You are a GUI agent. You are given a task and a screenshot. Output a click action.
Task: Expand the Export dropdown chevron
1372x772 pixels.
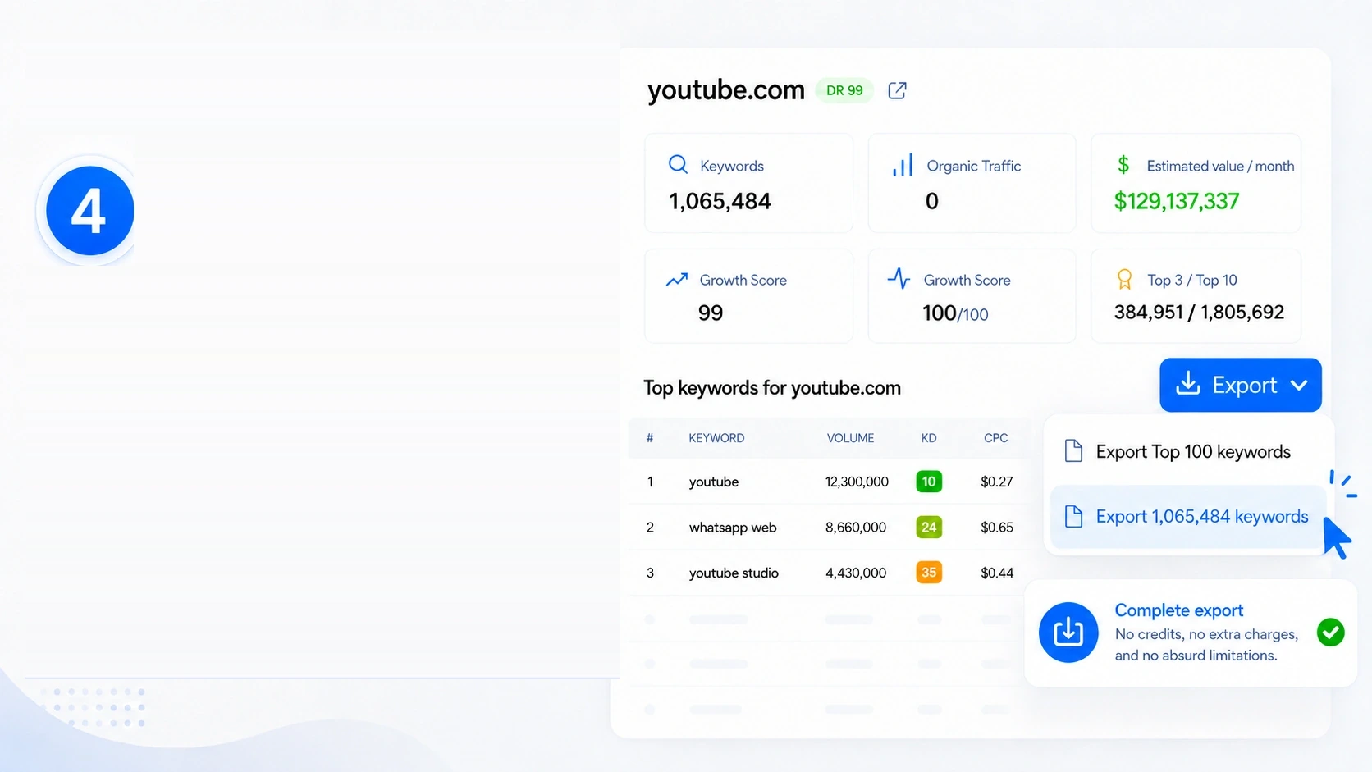pos(1298,385)
